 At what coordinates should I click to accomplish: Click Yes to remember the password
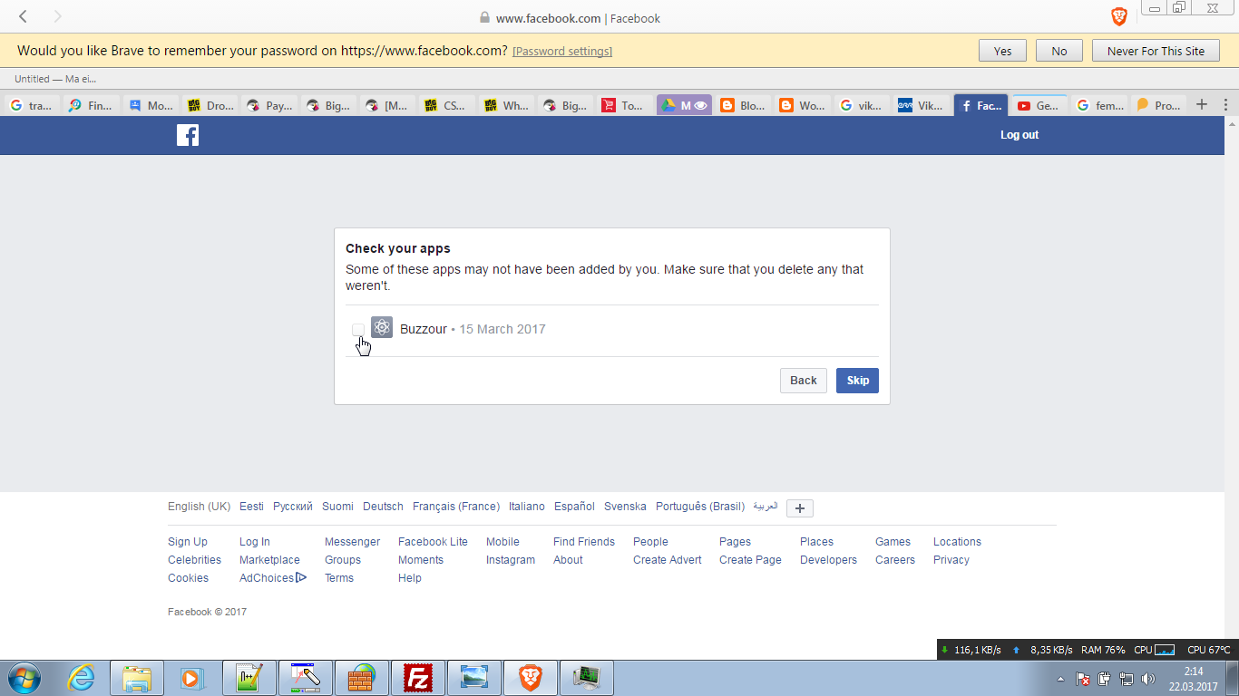(1002, 51)
